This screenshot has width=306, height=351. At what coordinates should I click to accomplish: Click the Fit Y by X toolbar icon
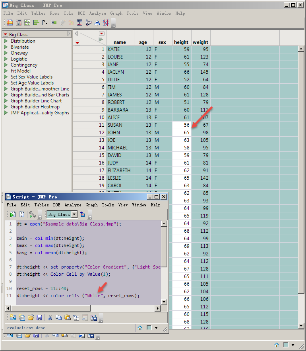tap(45, 23)
